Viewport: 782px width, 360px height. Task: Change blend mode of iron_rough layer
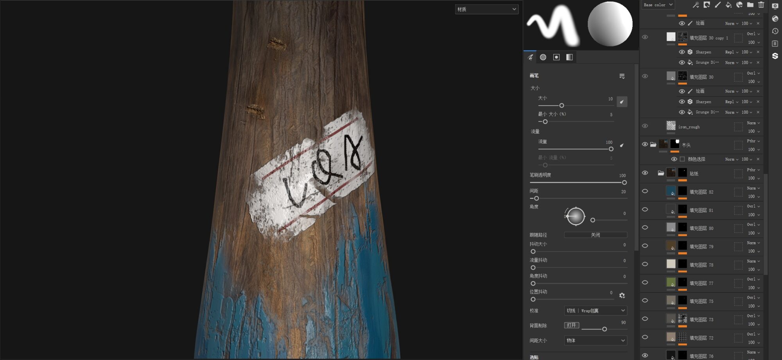(x=753, y=123)
